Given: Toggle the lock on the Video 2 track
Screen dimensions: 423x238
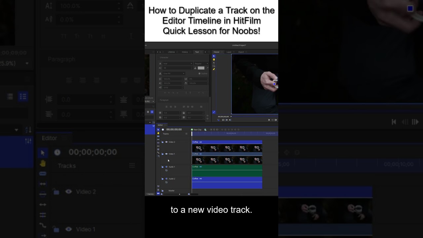Looking at the screenshot, I should pyautogui.click(x=162, y=142).
